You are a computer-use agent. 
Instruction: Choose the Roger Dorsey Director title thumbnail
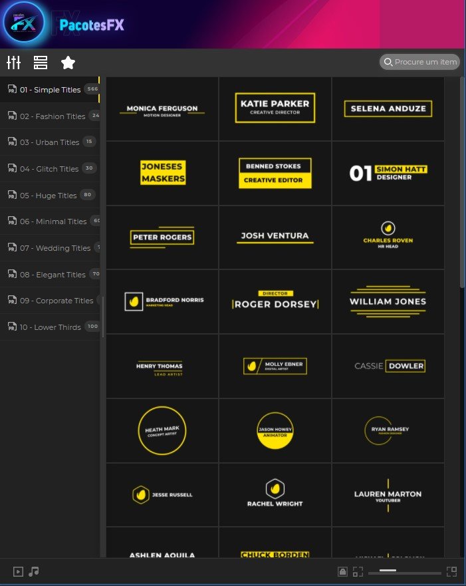click(x=275, y=301)
